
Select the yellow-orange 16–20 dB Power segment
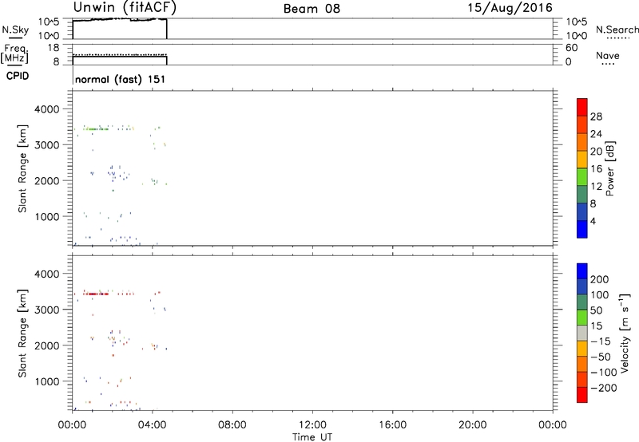click(x=582, y=159)
